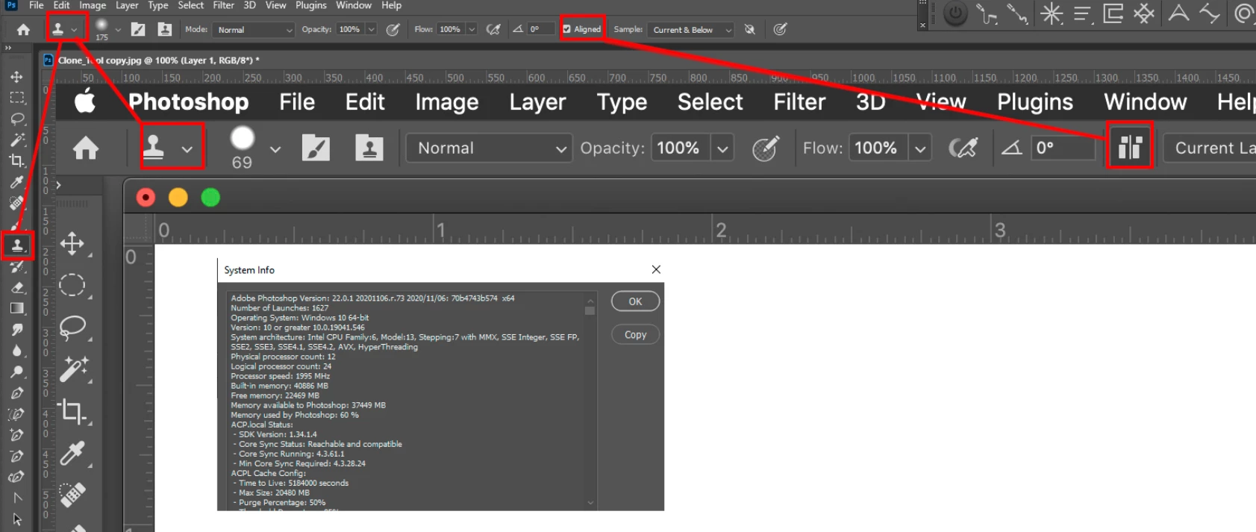Open the Filter menu
The height and width of the screenshot is (532, 1256).
pyautogui.click(x=223, y=5)
